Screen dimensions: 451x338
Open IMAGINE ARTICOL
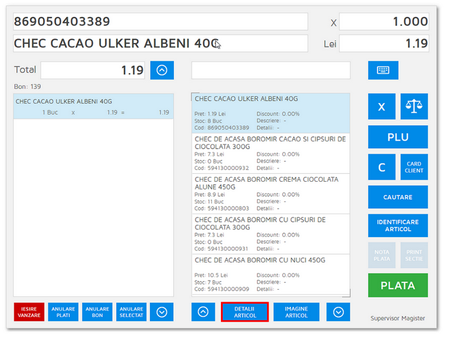click(x=297, y=312)
